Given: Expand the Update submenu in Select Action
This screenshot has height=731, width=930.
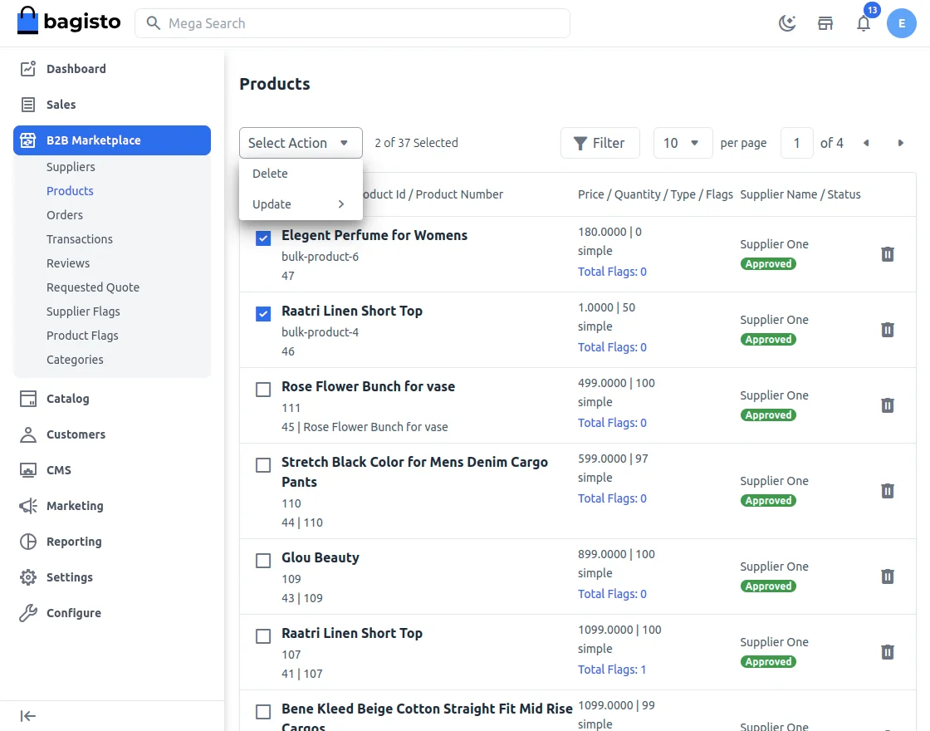Looking at the screenshot, I should [x=301, y=204].
